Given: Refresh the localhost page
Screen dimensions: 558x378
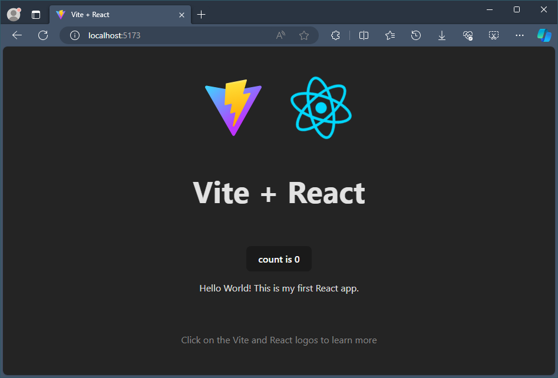Looking at the screenshot, I should click(42, 35).
